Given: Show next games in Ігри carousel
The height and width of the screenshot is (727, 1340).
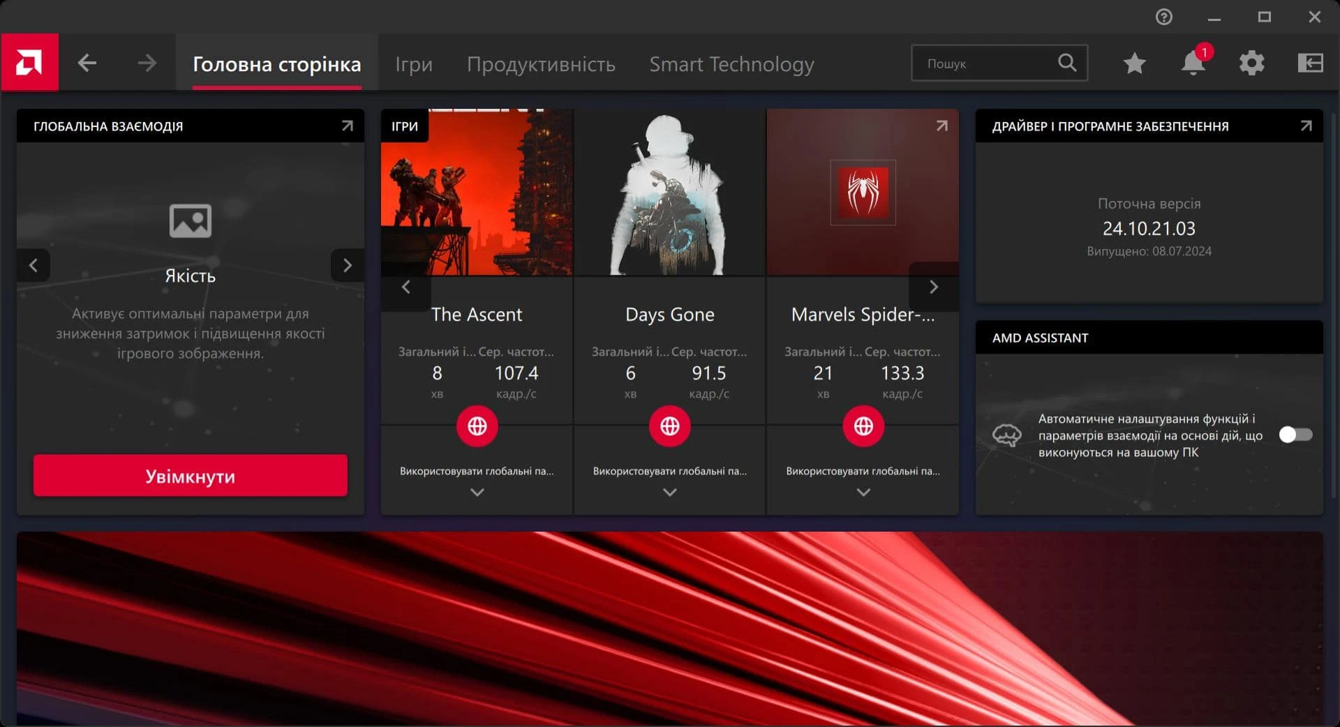Looking at the screenshot, I should coord(934,287).
